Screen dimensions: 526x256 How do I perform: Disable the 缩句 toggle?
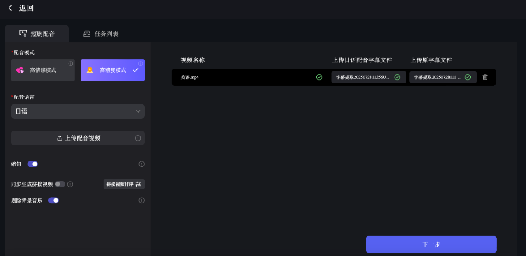32,164
